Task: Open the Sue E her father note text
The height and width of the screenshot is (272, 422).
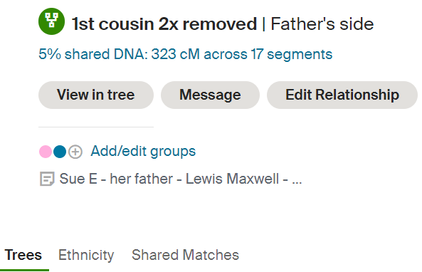Action: [181, 179]
